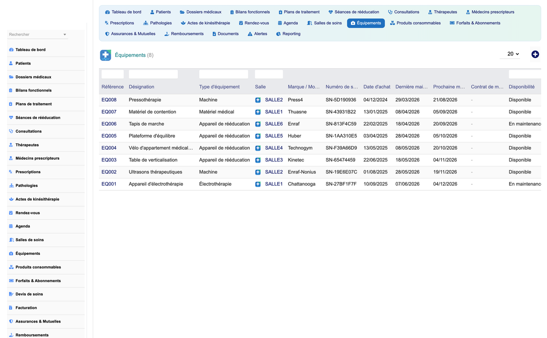Click the Salle column filter field

pos(269,74)
